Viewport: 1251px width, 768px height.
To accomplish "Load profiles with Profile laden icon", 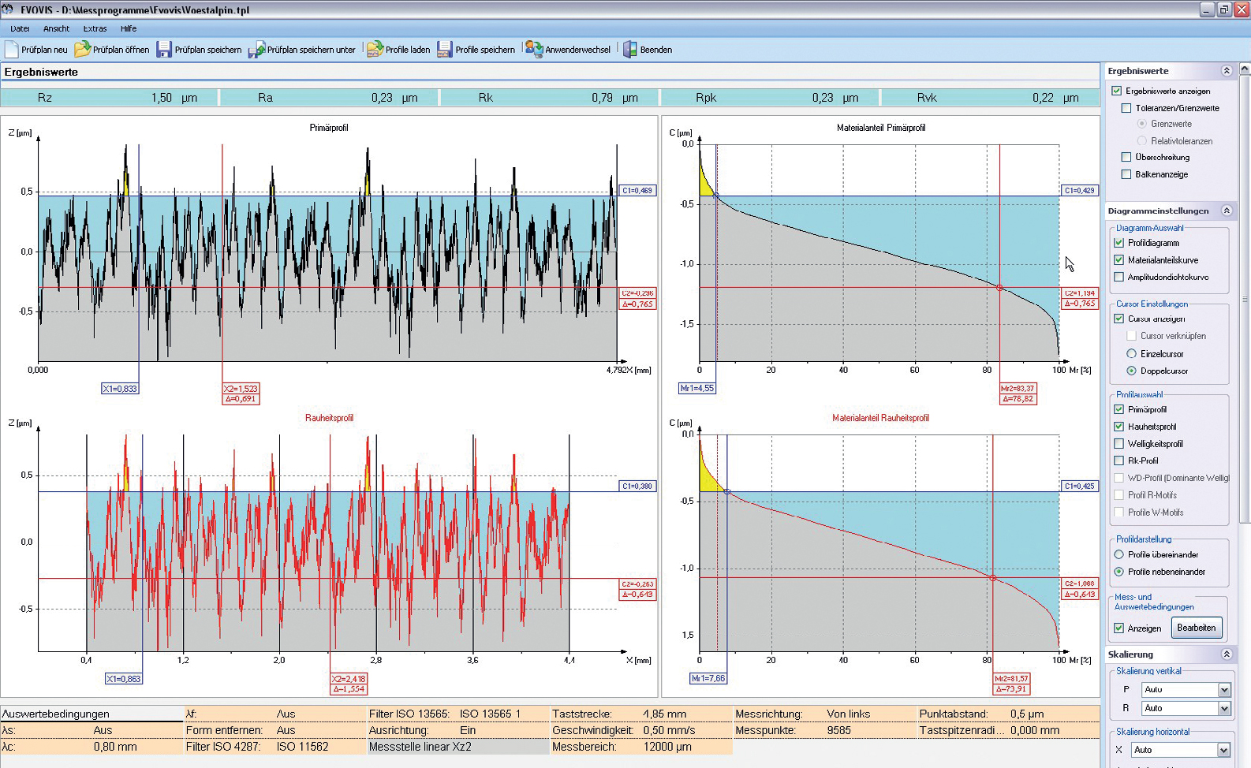I will 375,50.
